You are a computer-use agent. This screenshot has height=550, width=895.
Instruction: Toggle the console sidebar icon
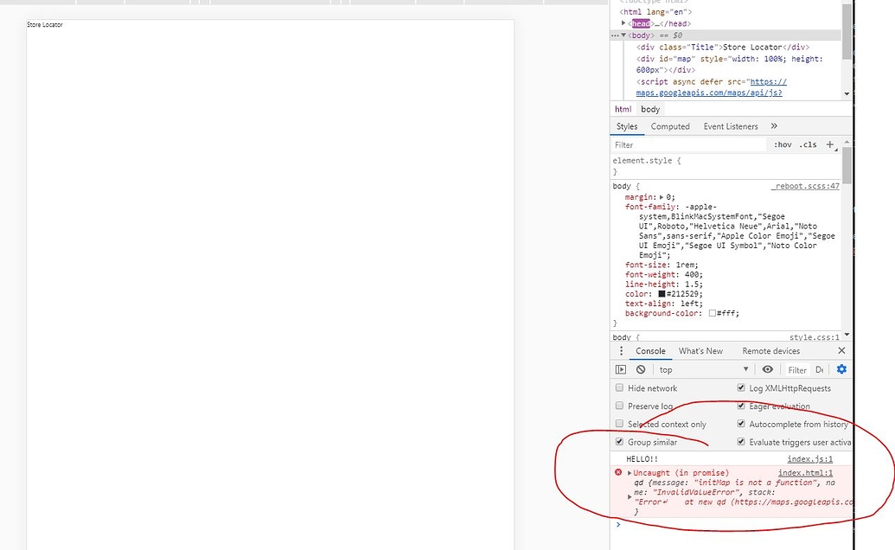click(621, 370)
